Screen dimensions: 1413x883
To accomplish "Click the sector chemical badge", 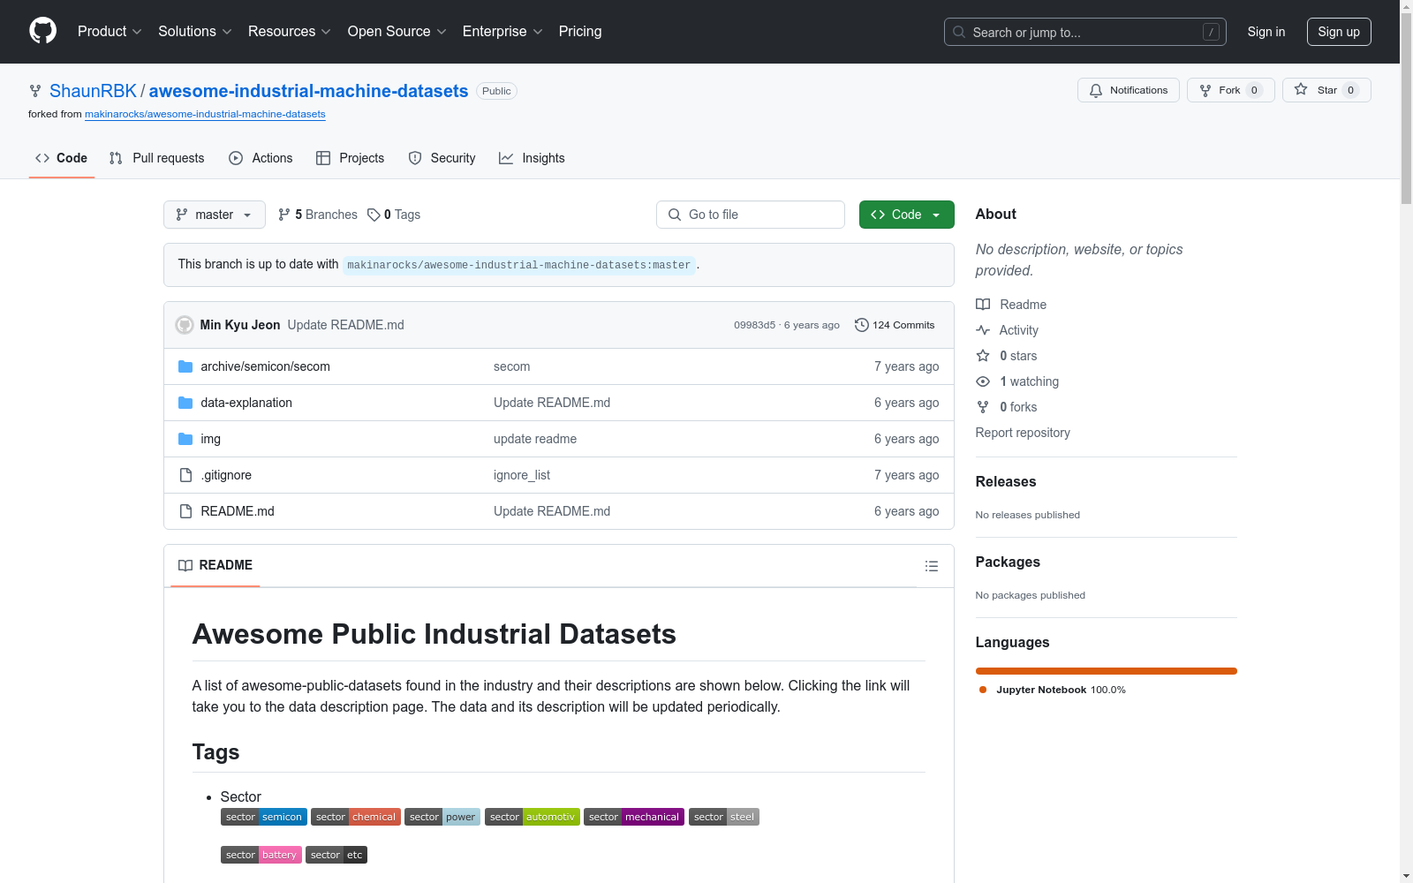I will pyautogui.click(x=356, y=817).
